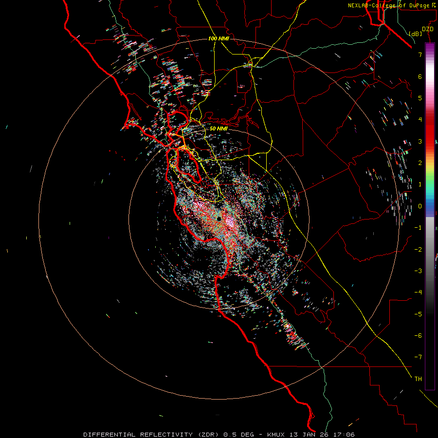
Task: Click the 3 value on the dB scale
Action: pyautogui.click(x=420, y=141)
